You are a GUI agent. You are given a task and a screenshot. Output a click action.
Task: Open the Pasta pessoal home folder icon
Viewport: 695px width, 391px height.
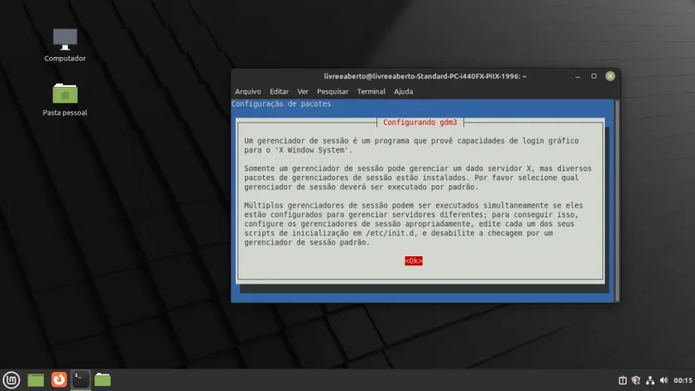(x=65, y=99)
